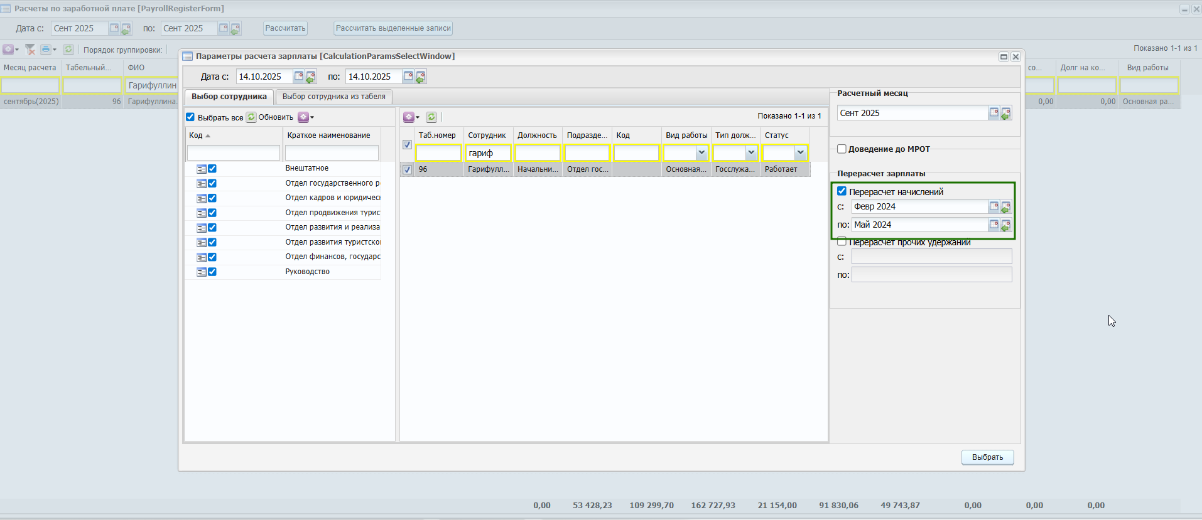The height and width of the screenshot is (520, 1202).
Task: Click the 'Рассчитать' button in main window
Action: click(285, 28)
